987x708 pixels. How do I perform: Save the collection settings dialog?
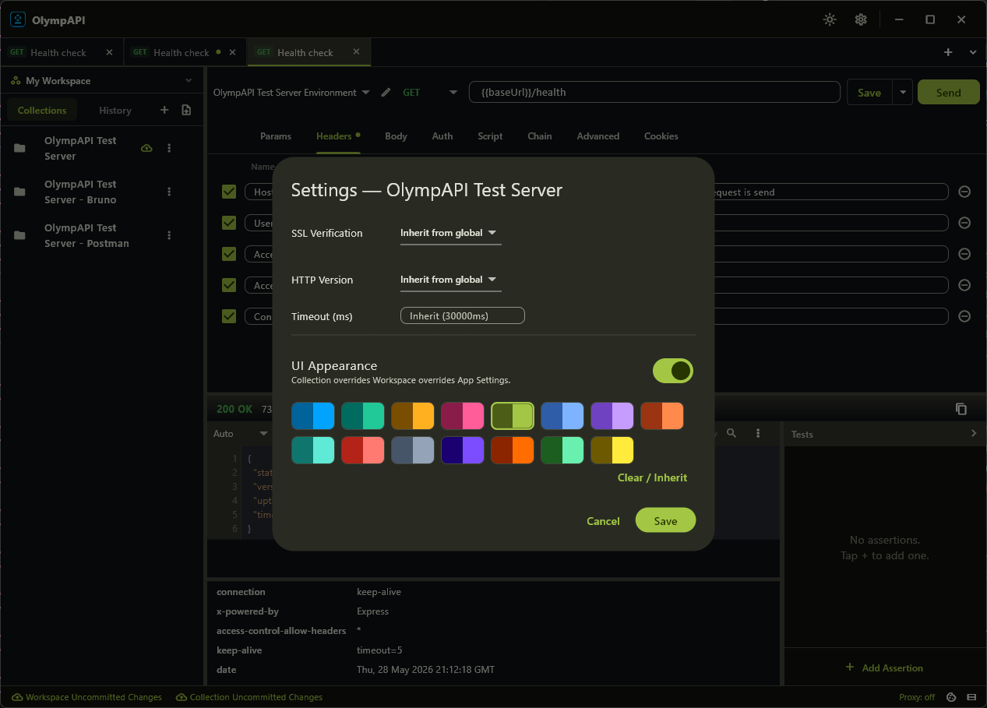(665, 520)
